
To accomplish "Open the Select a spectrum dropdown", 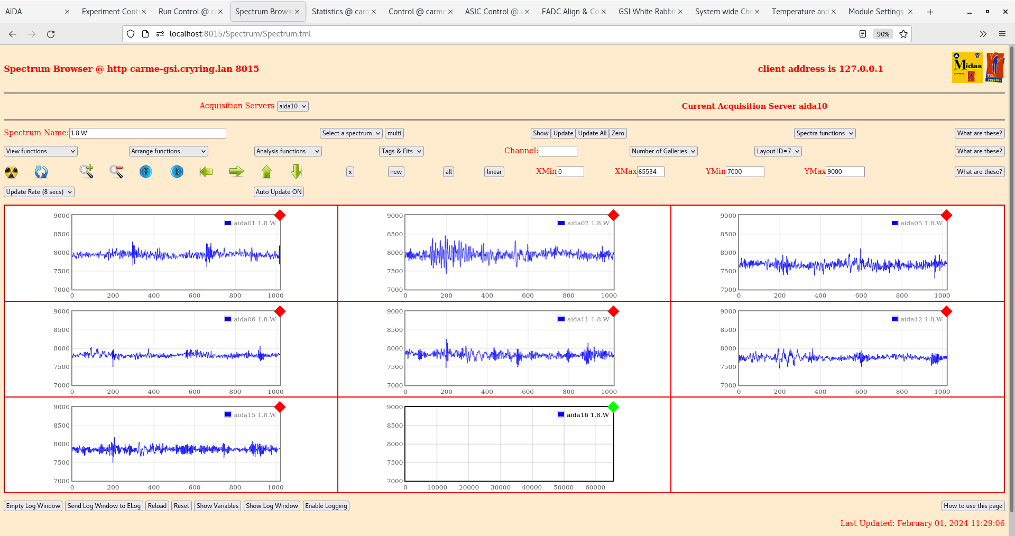I will [350, 133].
